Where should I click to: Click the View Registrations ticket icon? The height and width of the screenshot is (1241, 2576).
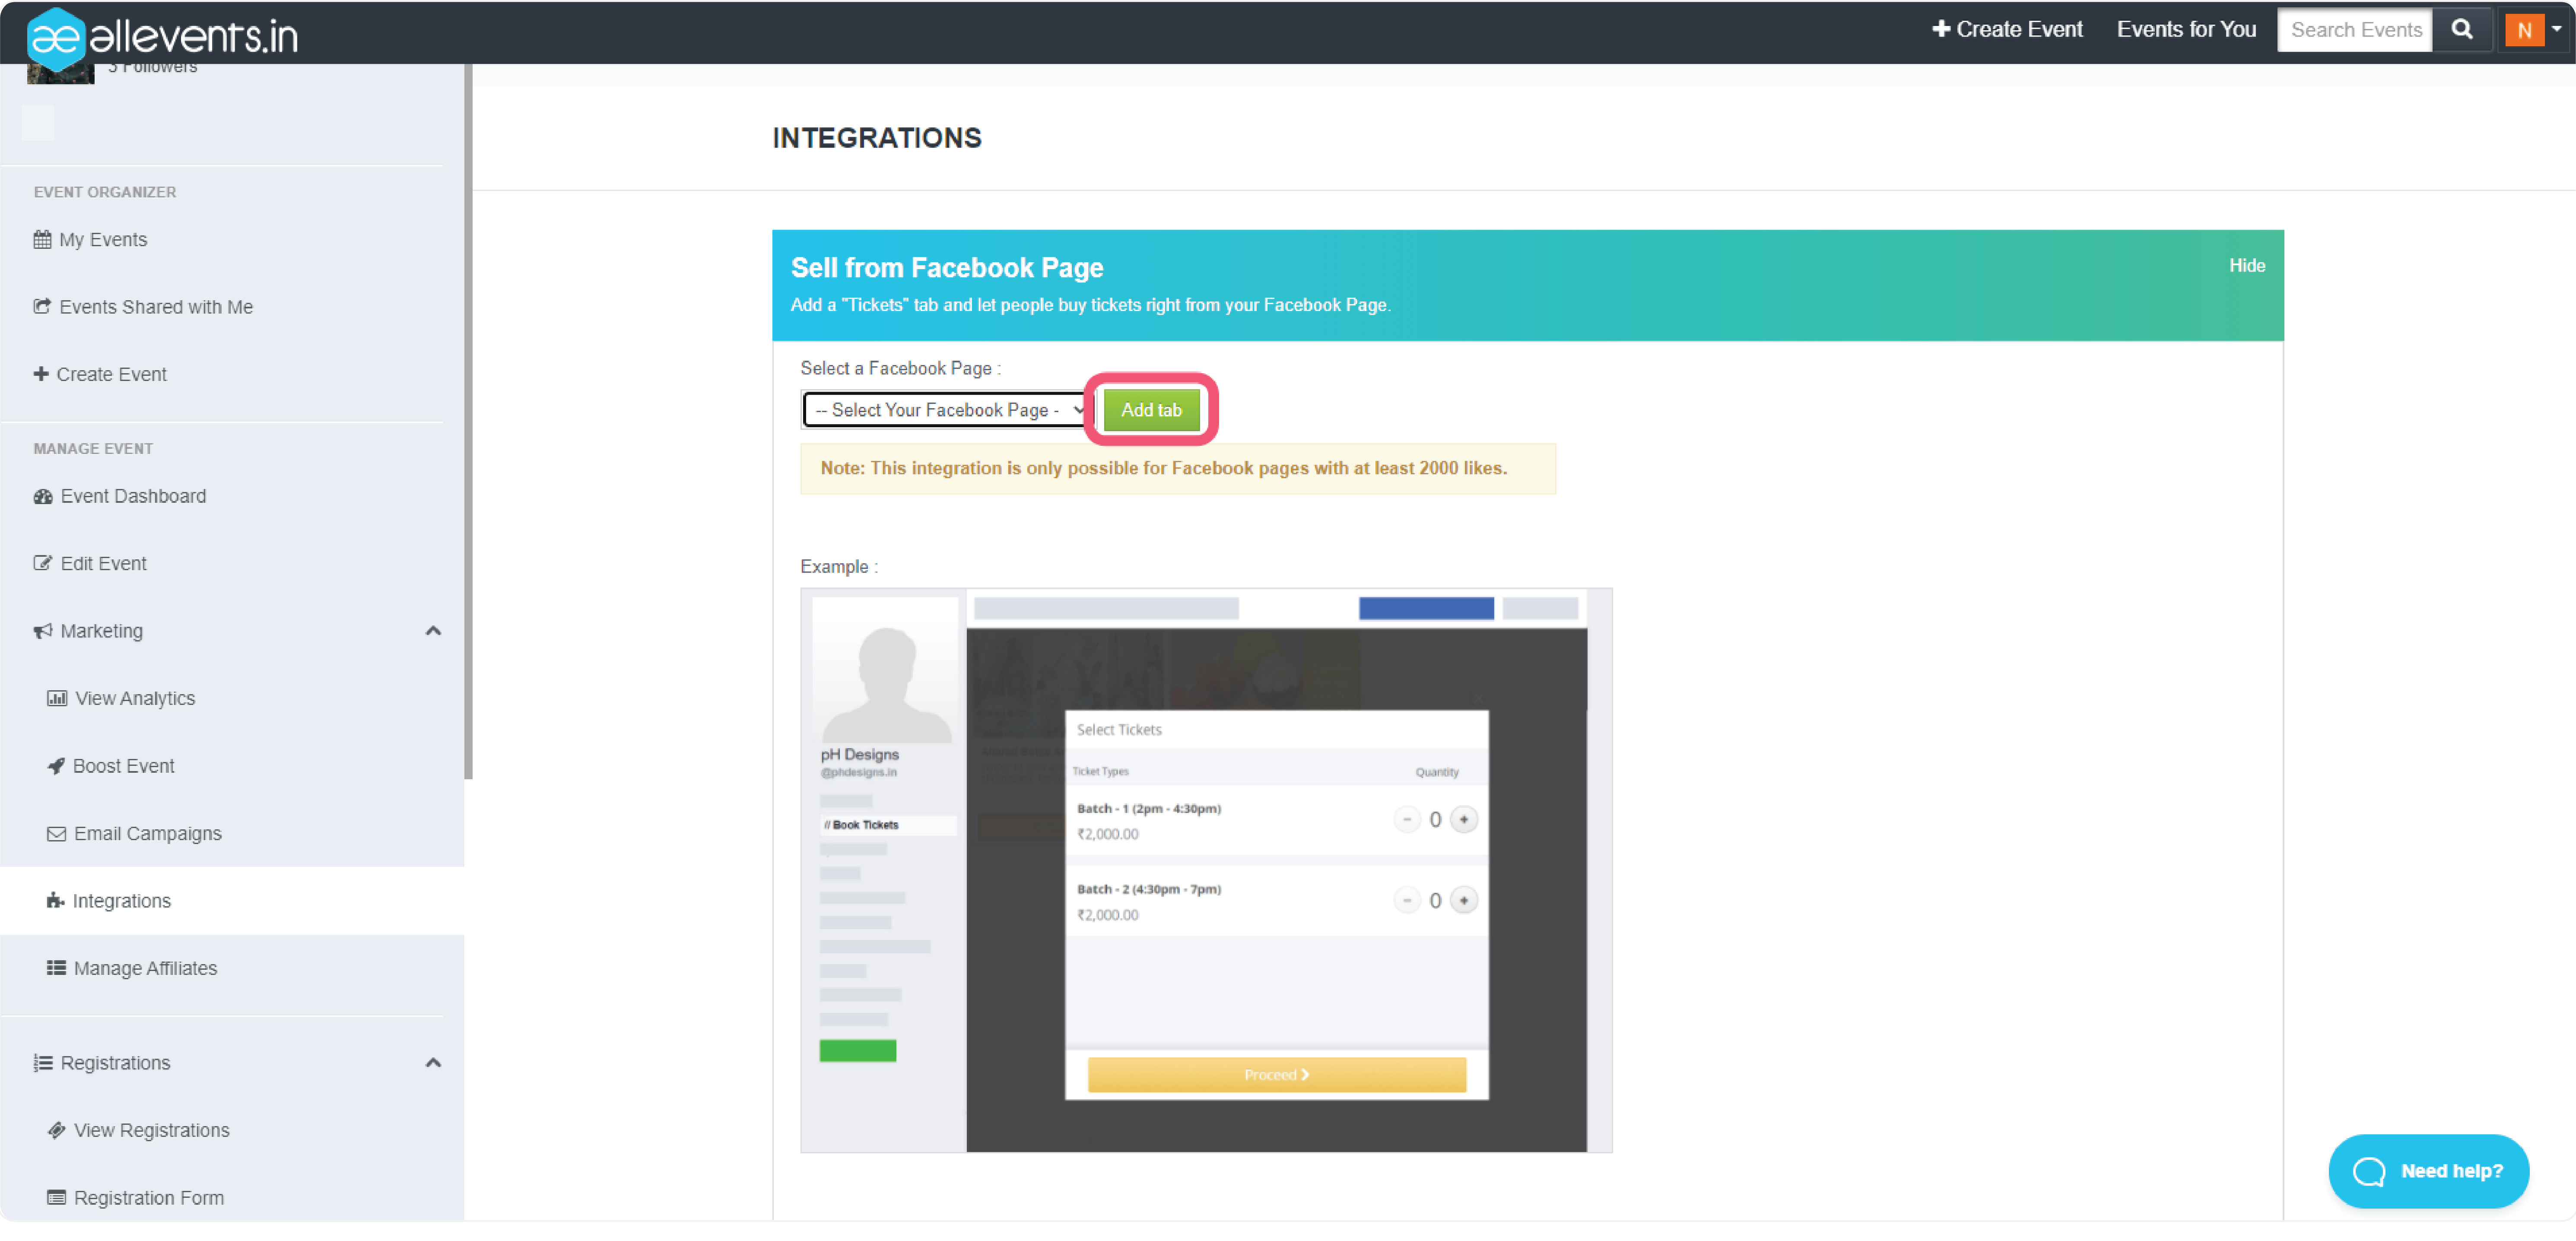(x=57, y=1130)
